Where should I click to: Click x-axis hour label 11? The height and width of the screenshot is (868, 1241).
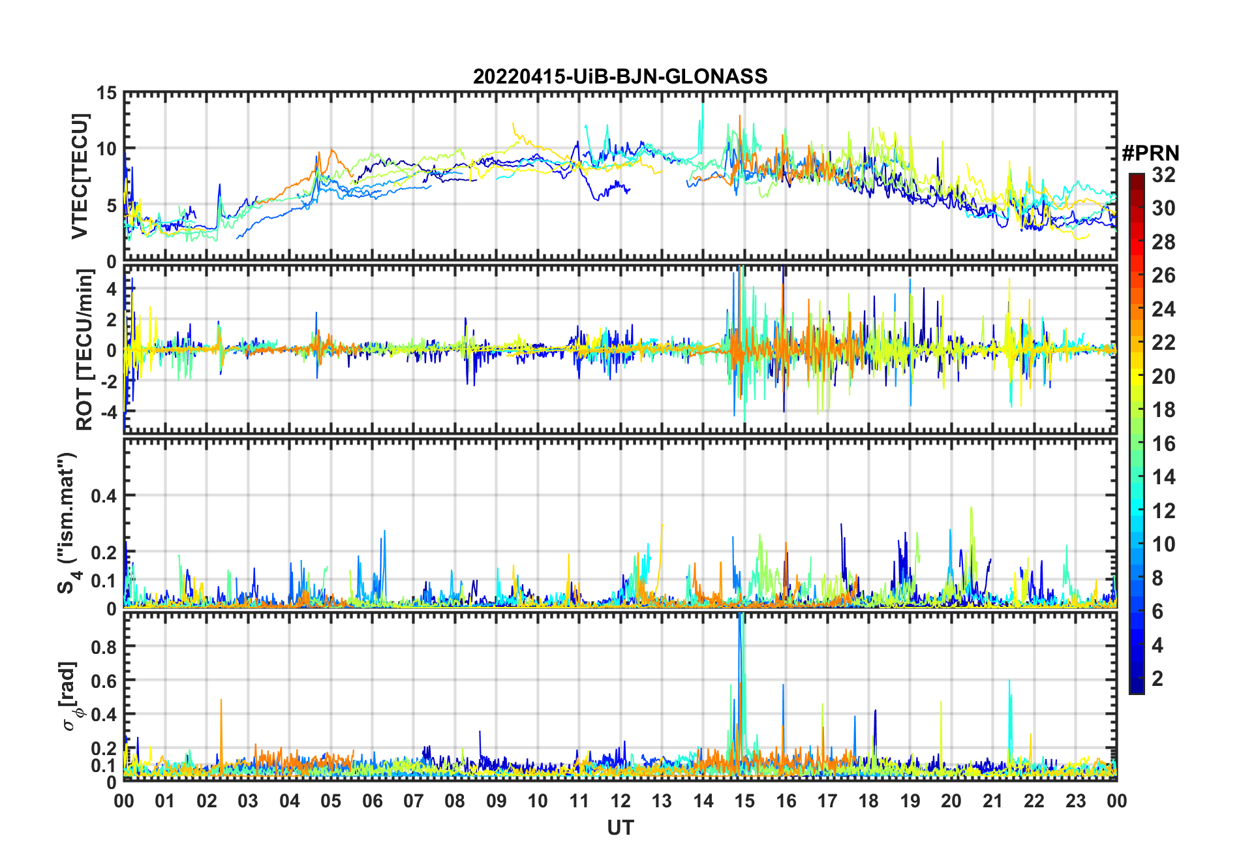(x=579, y=801)
